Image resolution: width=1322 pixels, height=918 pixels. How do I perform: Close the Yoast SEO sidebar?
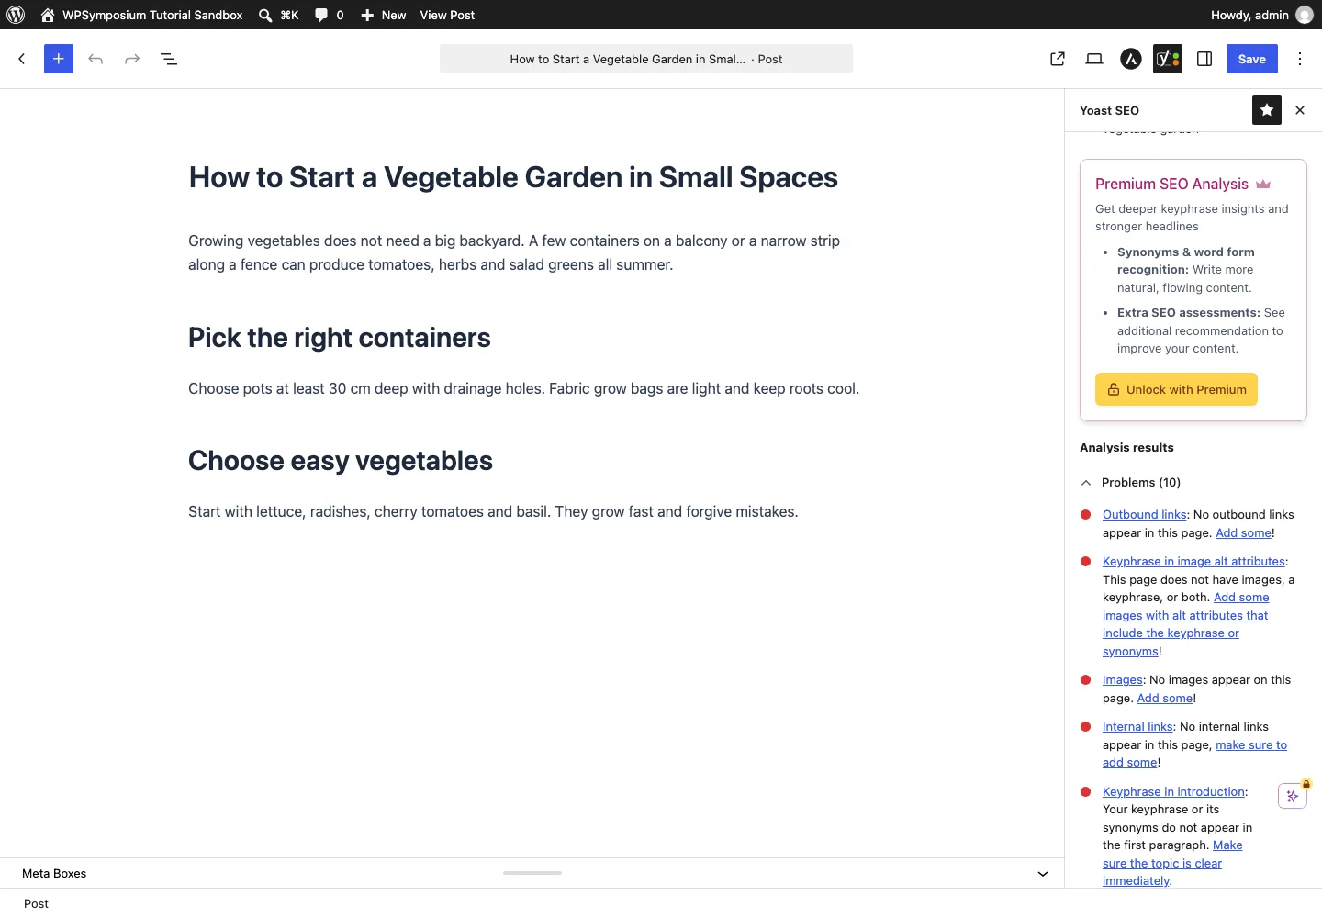(1300, 110)
